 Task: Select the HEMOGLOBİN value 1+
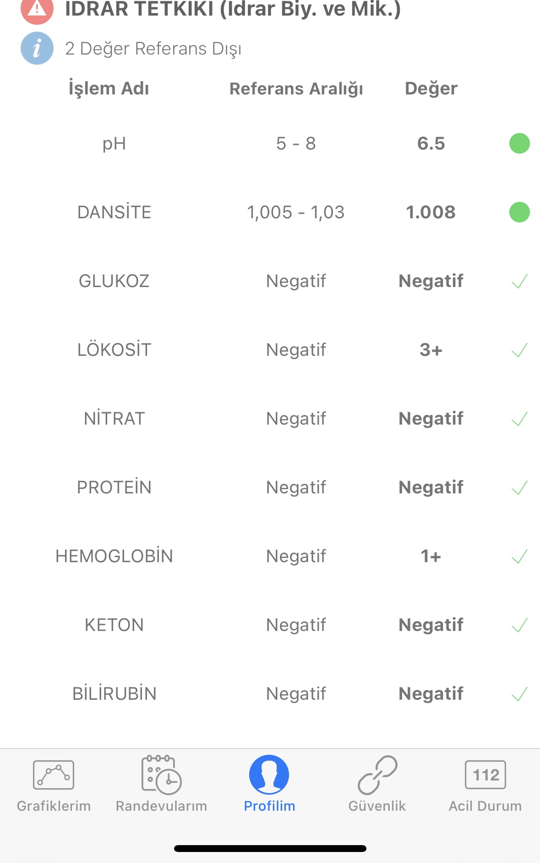(x=431, y=556)
